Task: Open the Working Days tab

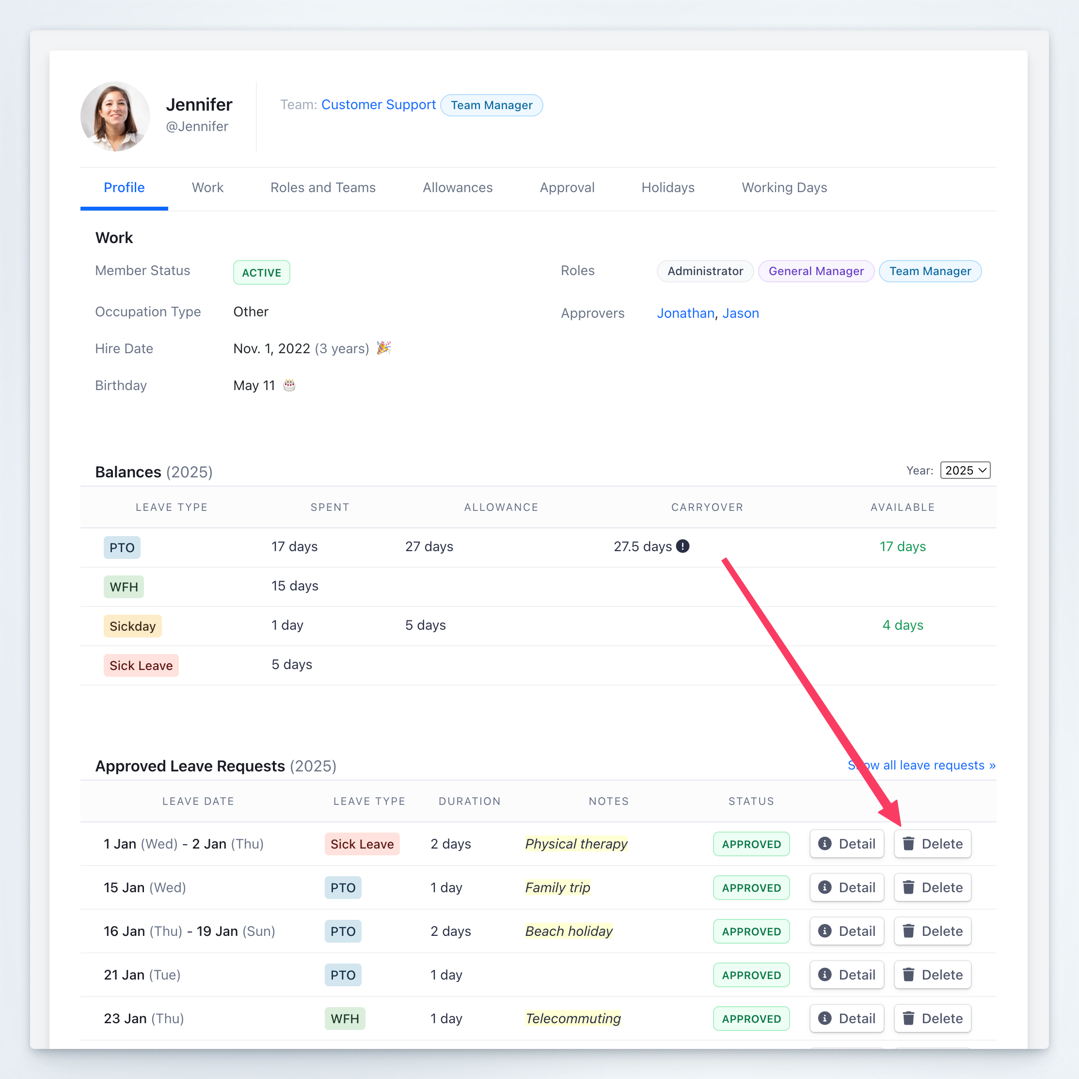Action: click(783, 187)
